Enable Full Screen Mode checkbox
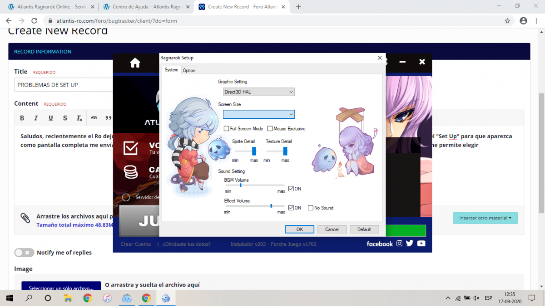The height and width of the screenshot is (306, 545). point(227,129)
